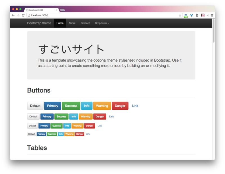Go to Home in navbar
Screen dimensions: 225x174
click(x=60, y=23)
